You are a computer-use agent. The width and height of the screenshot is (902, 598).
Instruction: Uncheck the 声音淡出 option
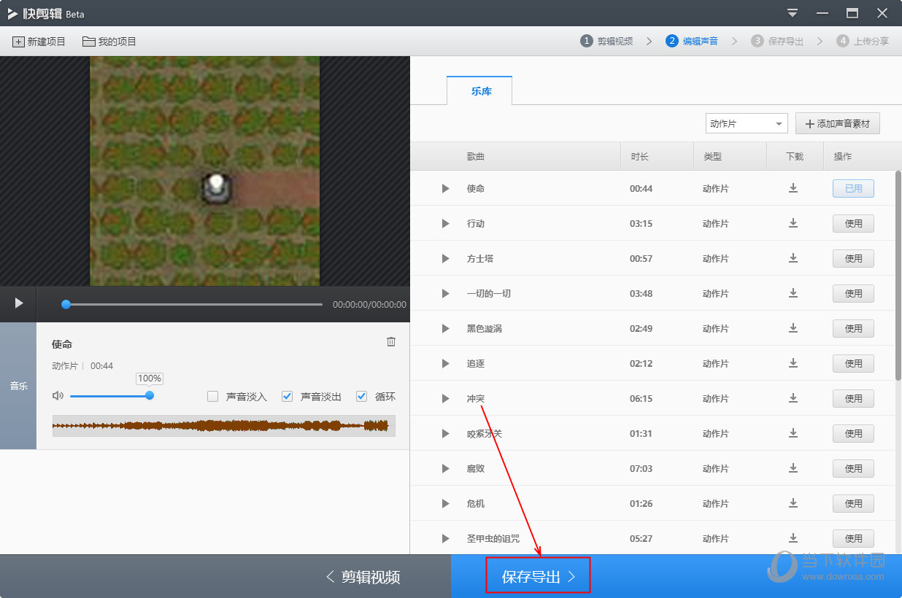coord(288,397)
